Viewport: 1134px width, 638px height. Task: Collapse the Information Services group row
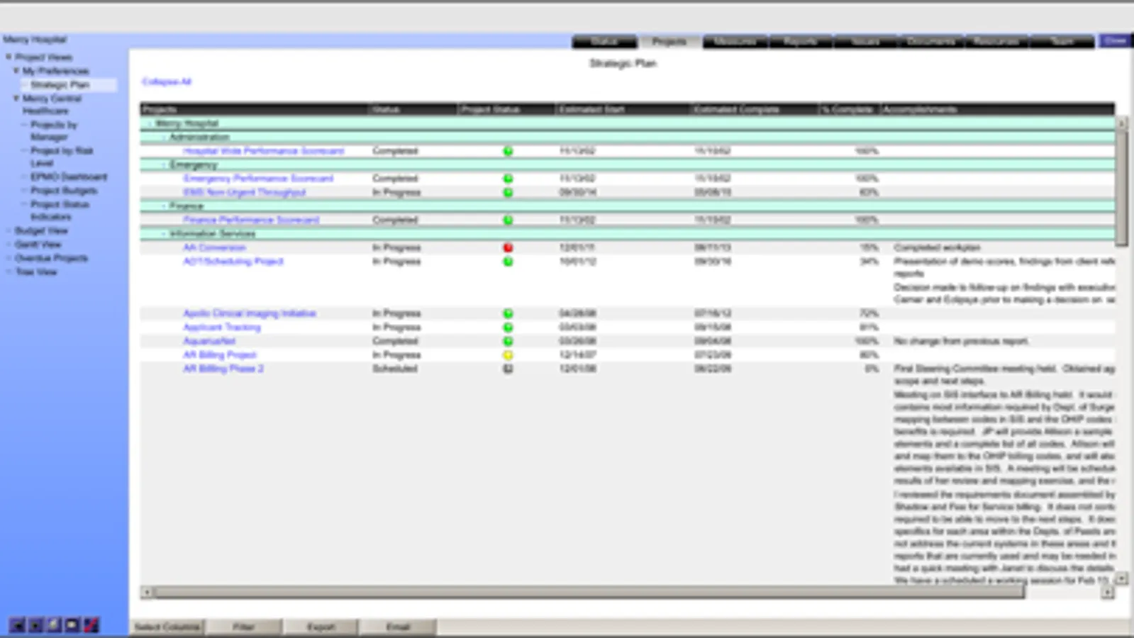(x=163, y=233)
